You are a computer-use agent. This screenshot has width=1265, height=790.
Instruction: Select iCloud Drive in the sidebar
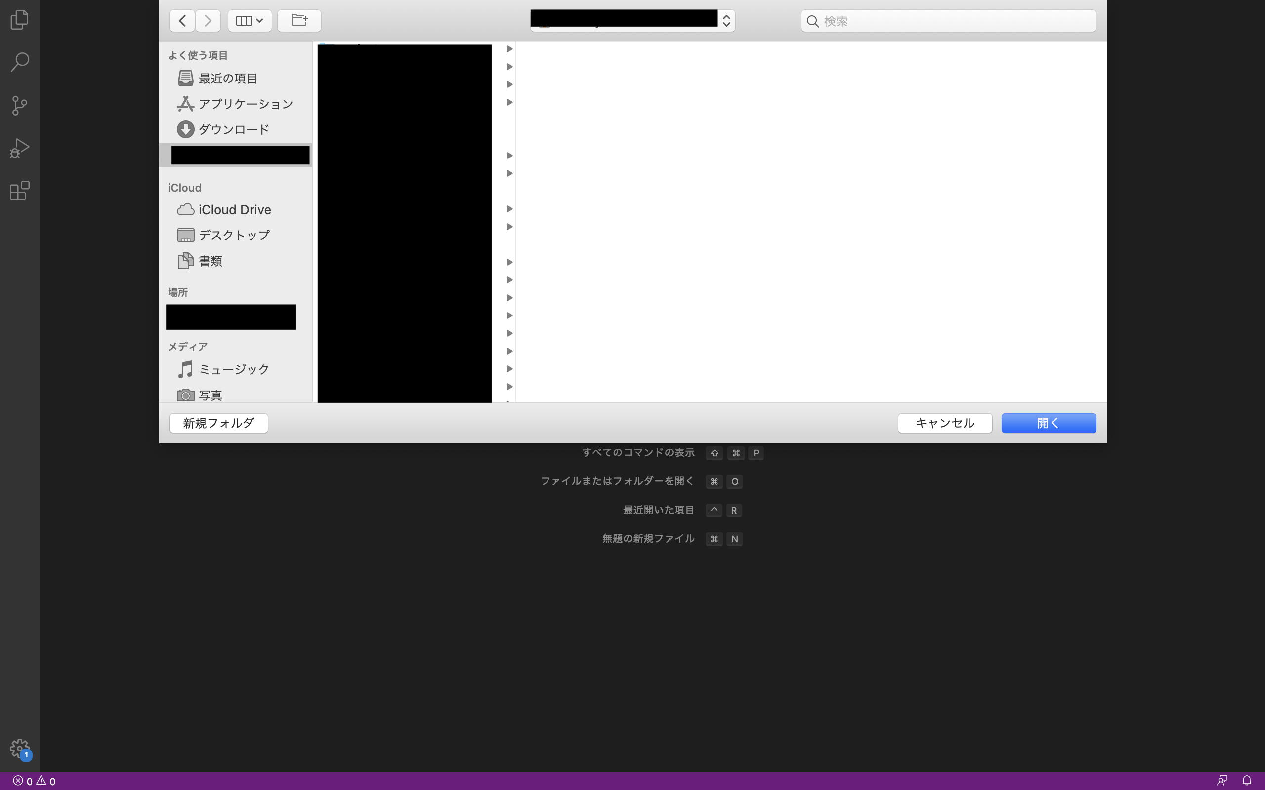point(234,209)
